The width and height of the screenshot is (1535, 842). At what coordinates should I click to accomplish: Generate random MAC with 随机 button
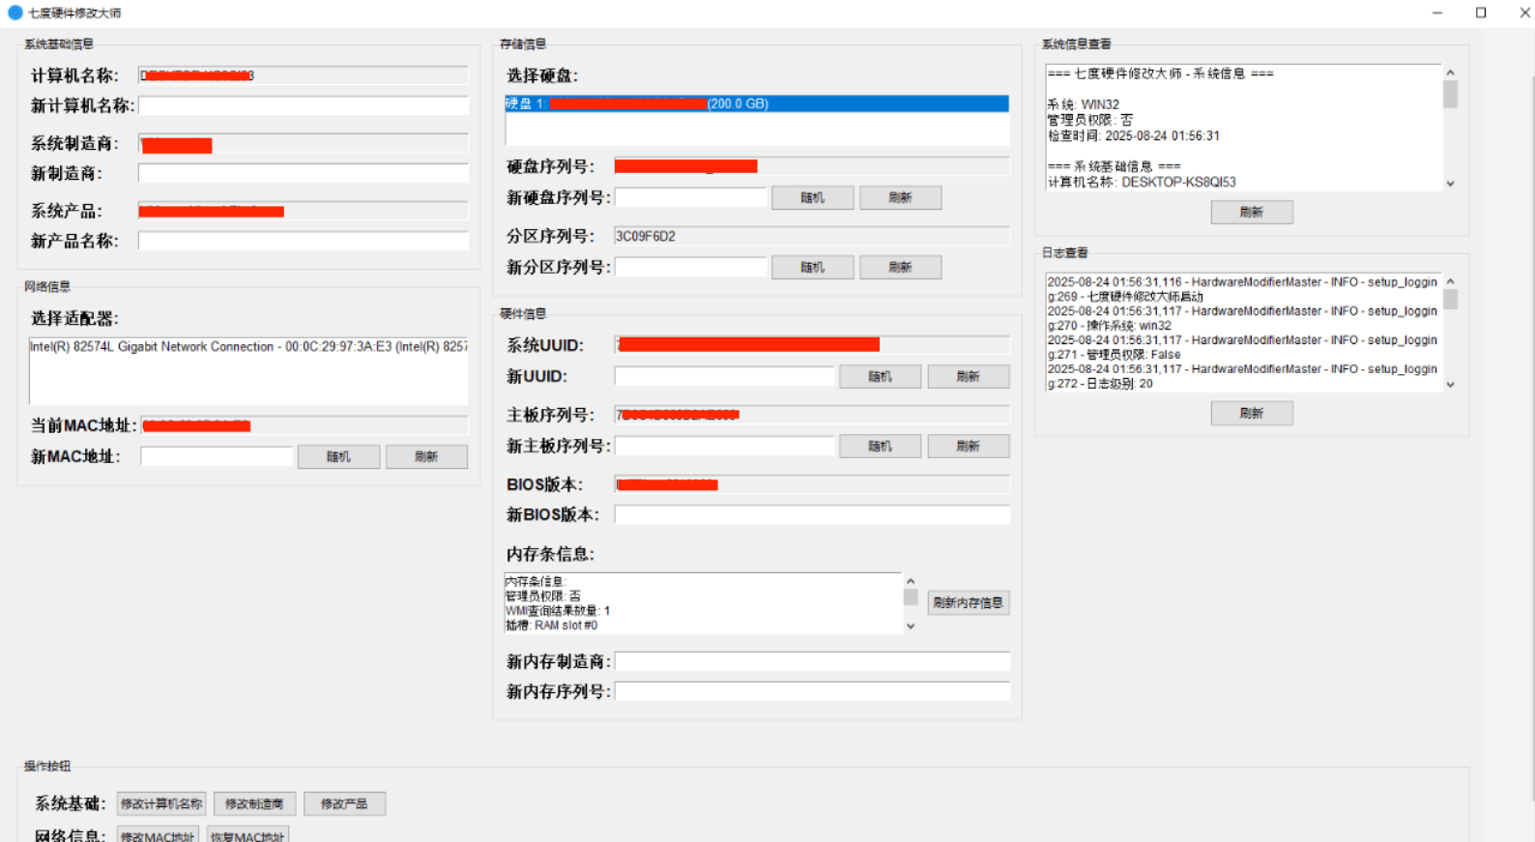[338, 456]
